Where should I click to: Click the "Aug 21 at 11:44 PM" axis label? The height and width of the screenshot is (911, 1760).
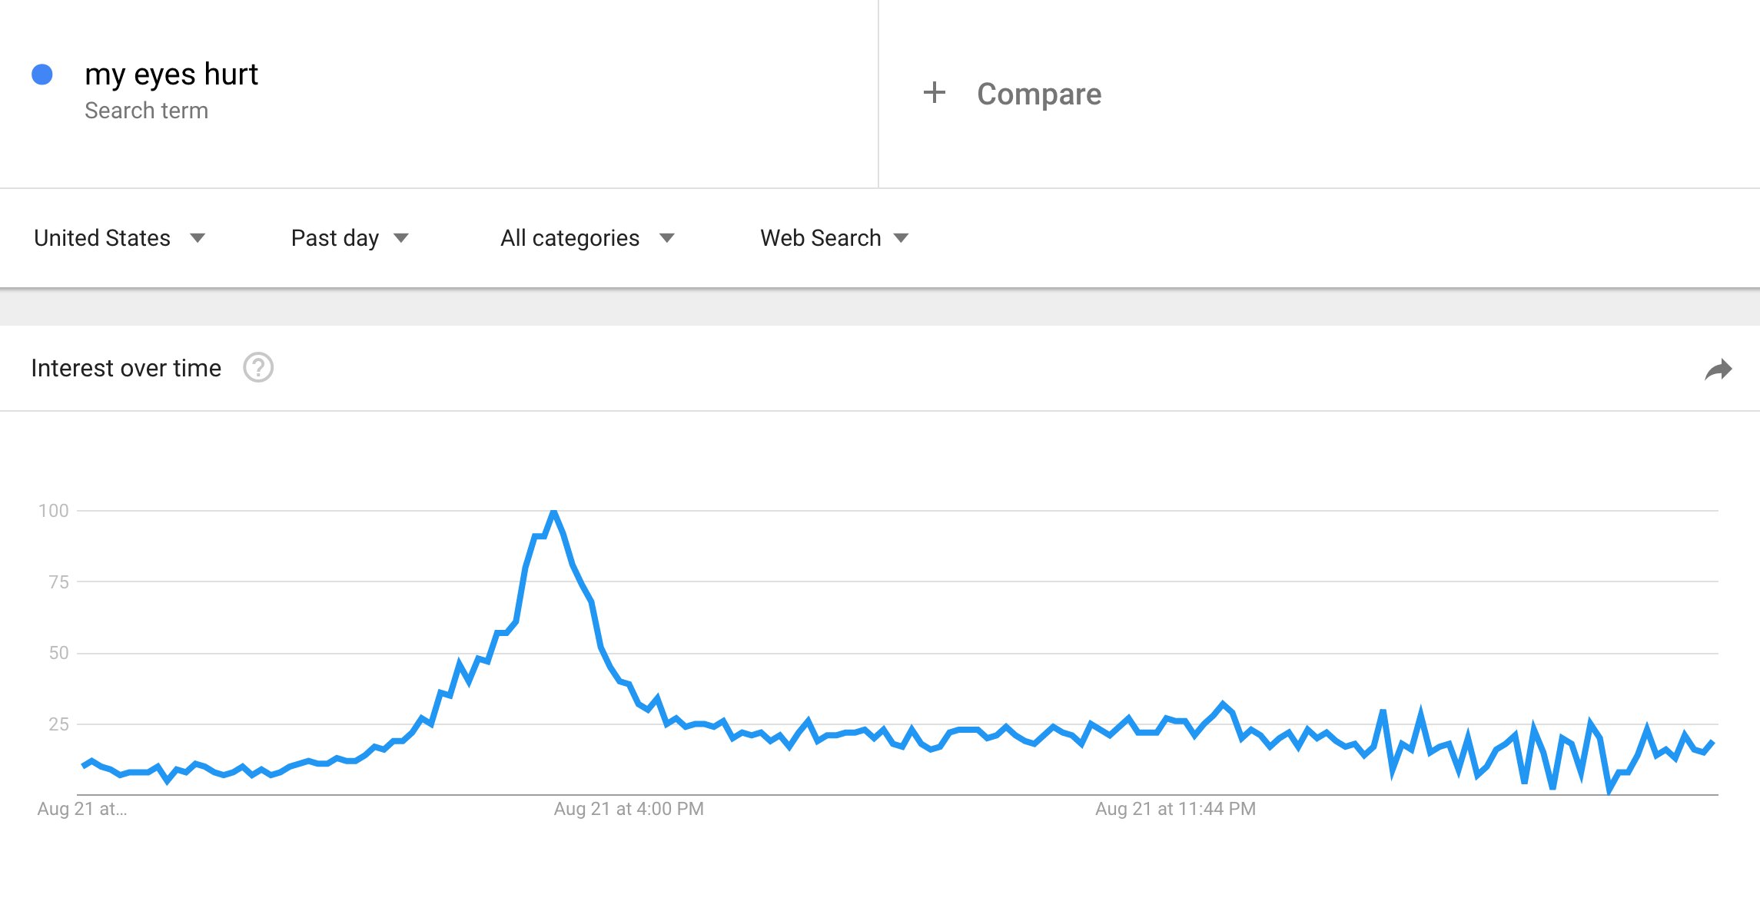(1175, 809)
